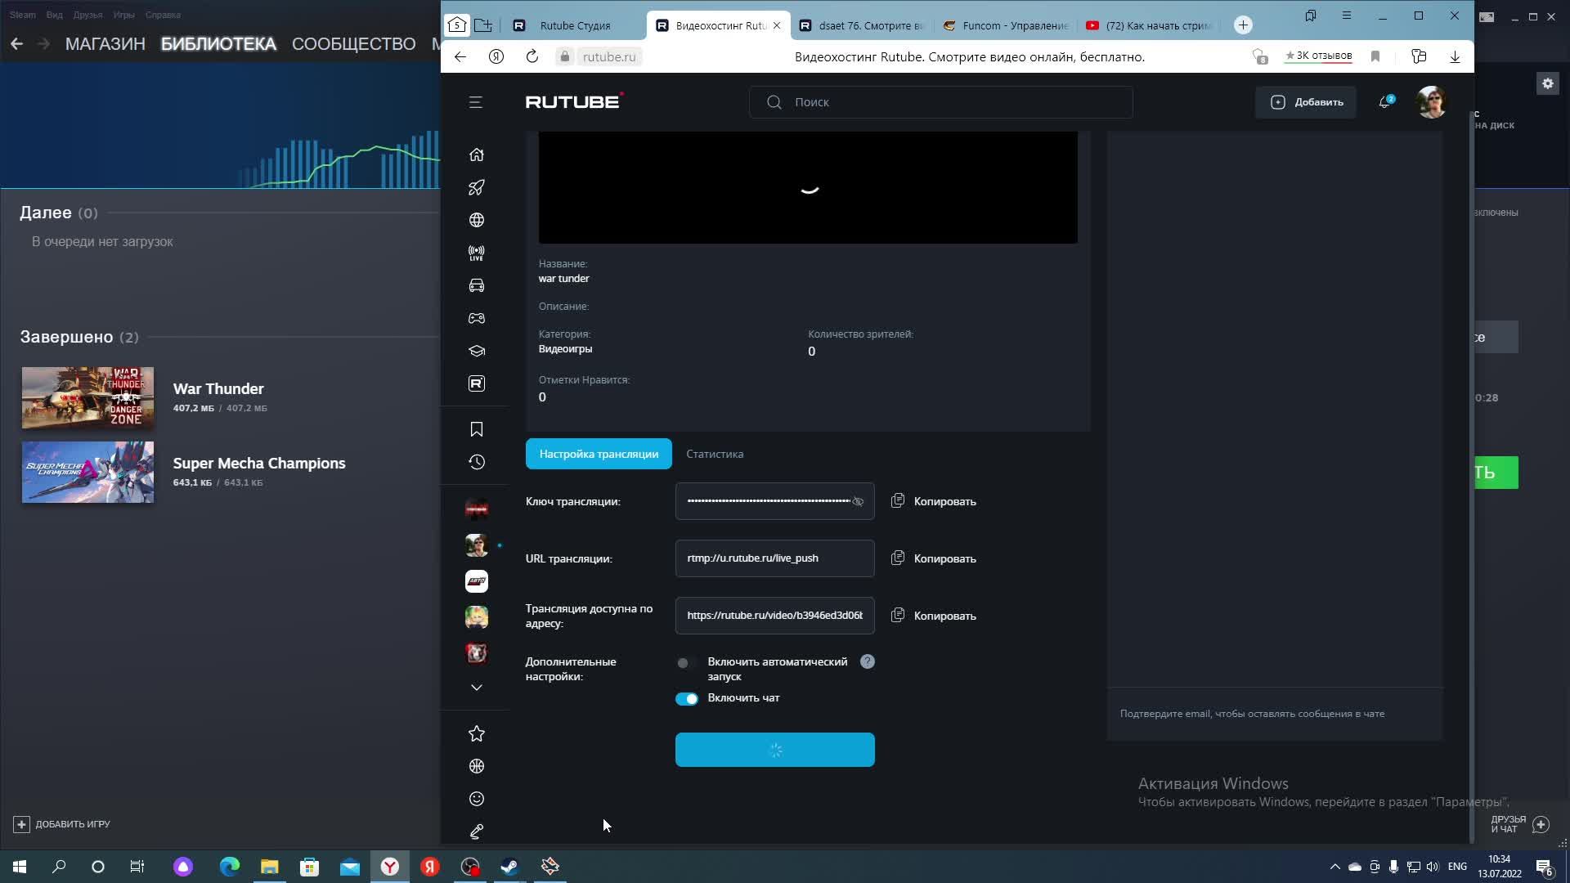Viewport: 1570px width, 883px height.
Task: Click the rocket icon in Rutube sidebar
Action: (477, 187)
